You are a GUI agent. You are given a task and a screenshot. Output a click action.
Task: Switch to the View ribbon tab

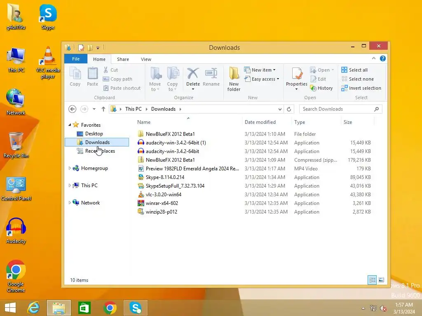pyautogui.click(x=146, y=59)
